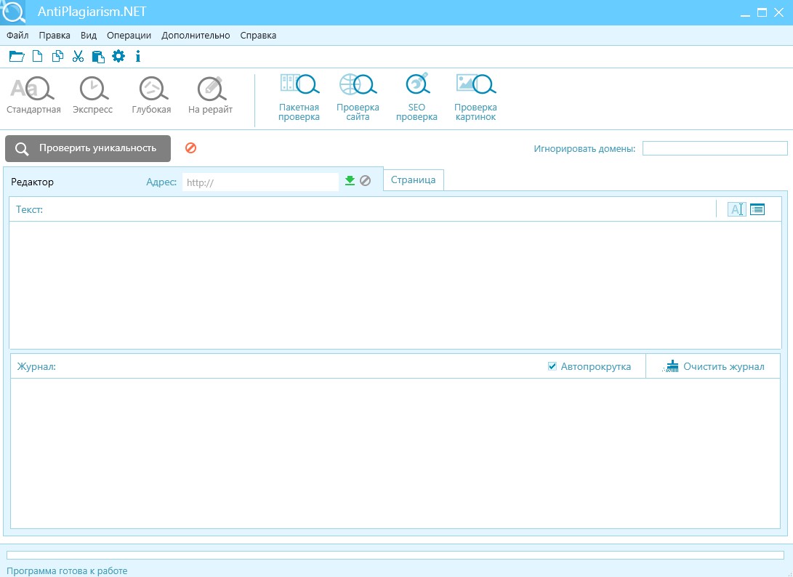Select the Глубокая check mode

(152, 96)
